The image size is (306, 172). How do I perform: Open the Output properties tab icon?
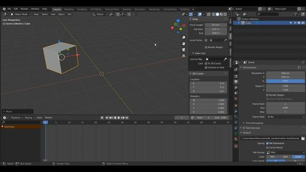coord(236,82)
